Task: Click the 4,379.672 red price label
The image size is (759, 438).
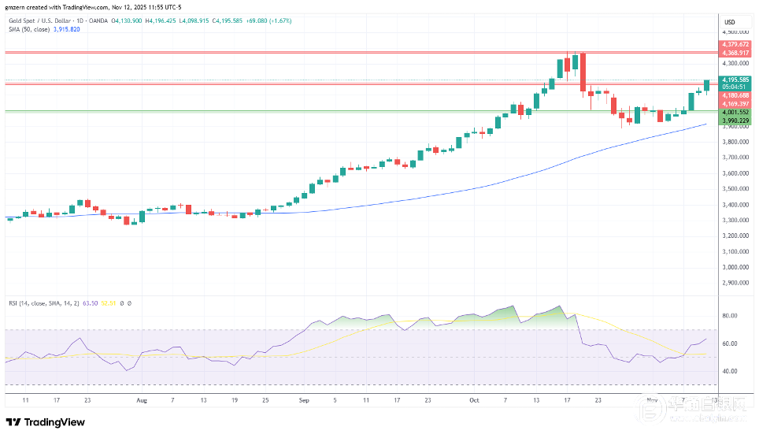Action: (x=735, y=45)
